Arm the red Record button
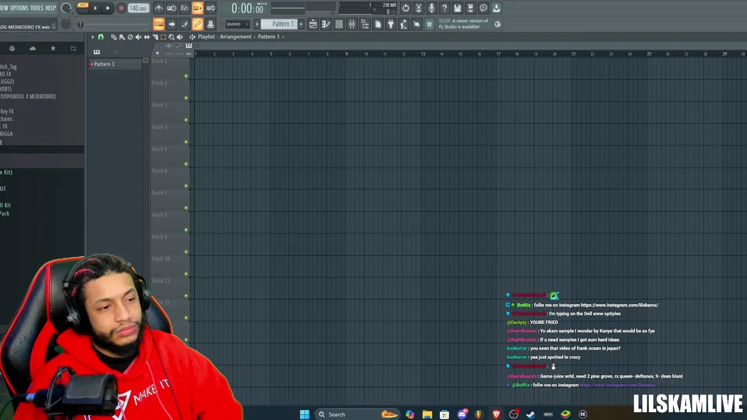The width and height of the screenshot is (747, 420). 121,8
